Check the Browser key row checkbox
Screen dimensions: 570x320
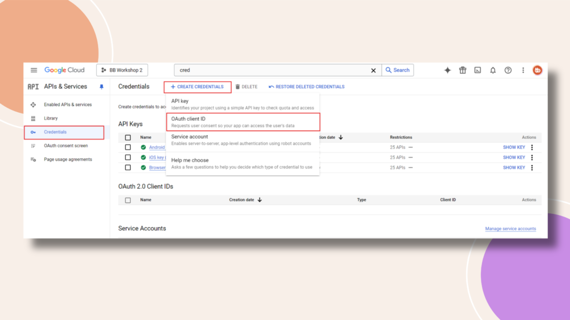[x=128, y=168]
